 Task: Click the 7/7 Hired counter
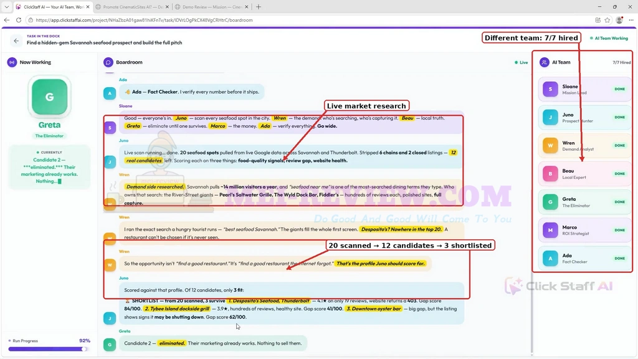tap(621, 62)
